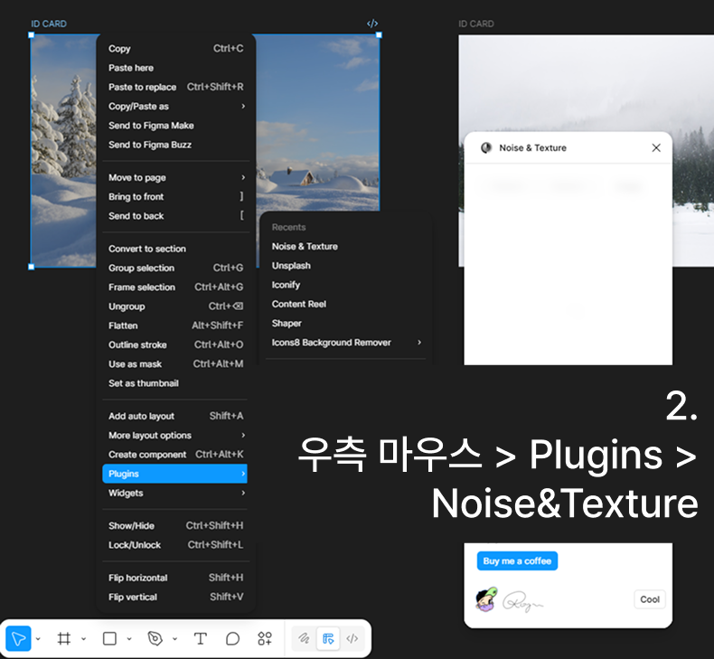Choose Ungroup in context menu

(175, 306)
